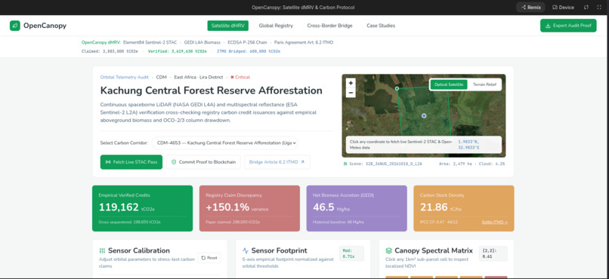This screenshot has height=279, width=609.
Task: Click the red X Critical status badge
Action: coord(240,77)
